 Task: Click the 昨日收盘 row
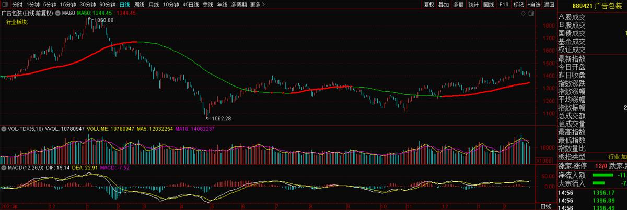tap(591, 75)
